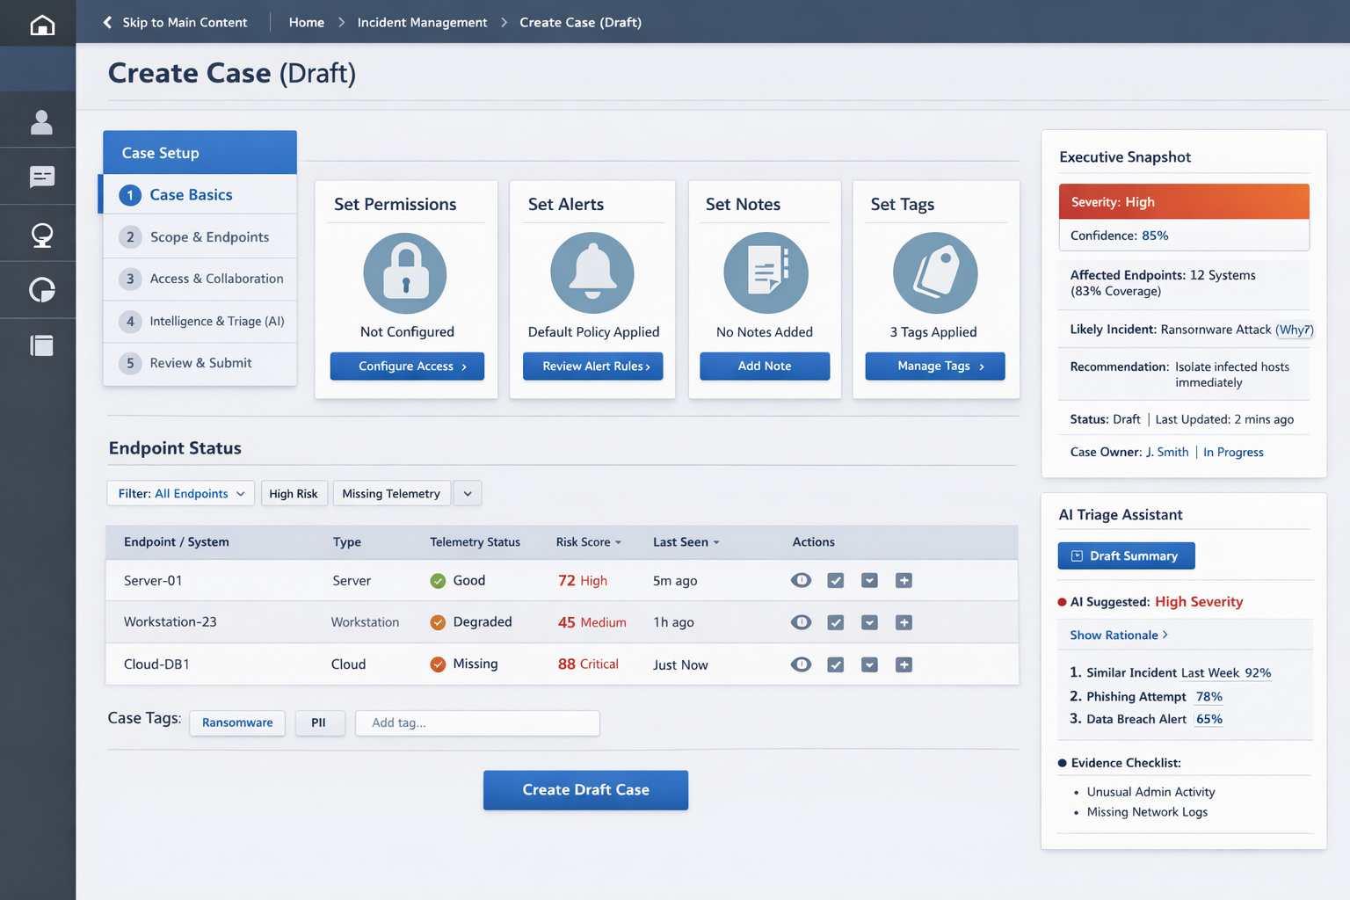Viewport: 1350px width, 900px height.
Task: Click the Severity: High orange banner
Action: pyautogui.click(x=1183, y=202)
